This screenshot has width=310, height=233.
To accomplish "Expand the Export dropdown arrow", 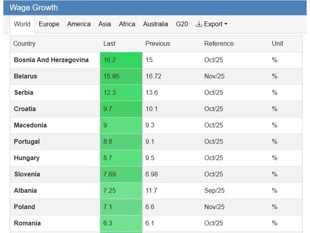I will click(x=226, y=24).
